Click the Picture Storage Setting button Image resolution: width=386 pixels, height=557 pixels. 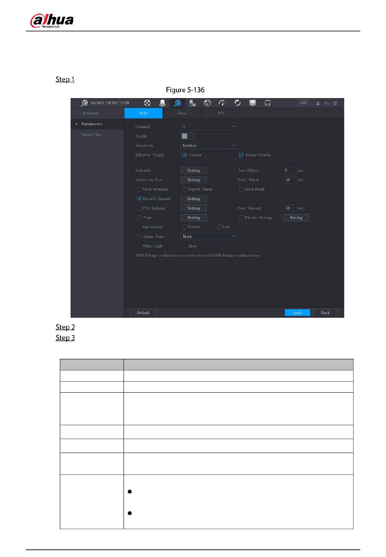coord(296,218)
